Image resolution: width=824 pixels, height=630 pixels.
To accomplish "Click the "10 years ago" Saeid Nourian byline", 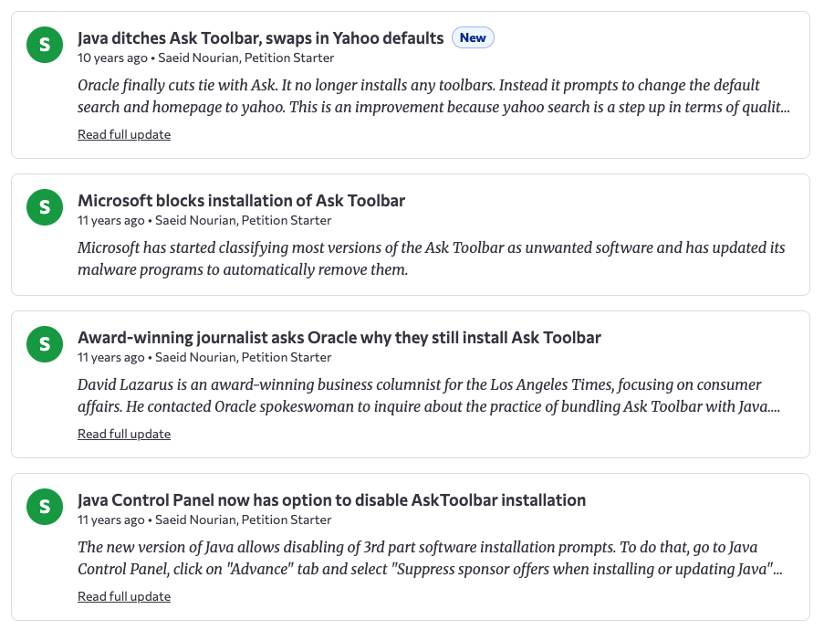I will coord(205,58).
